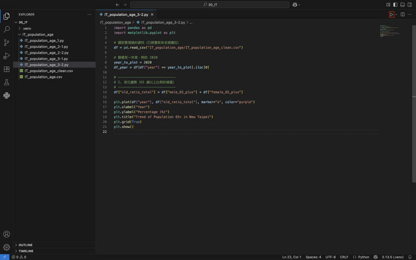Toggle the Primary Side Bar visibility
This screenshot has width=416, height=260.
click(x=395, y=5)
